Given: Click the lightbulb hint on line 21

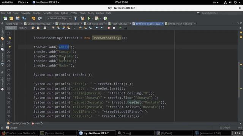Looking at the screenshot, I should tap(10, 47).
